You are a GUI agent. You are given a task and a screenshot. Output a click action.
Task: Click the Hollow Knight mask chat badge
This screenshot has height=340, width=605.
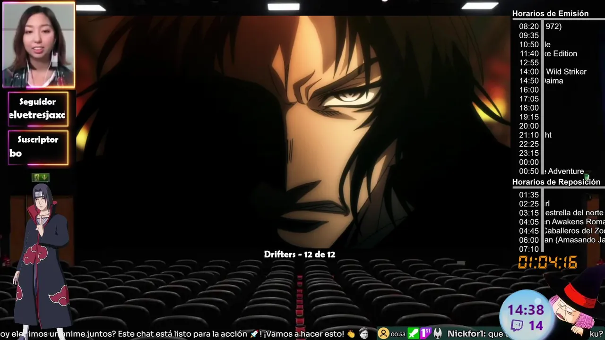438,333
